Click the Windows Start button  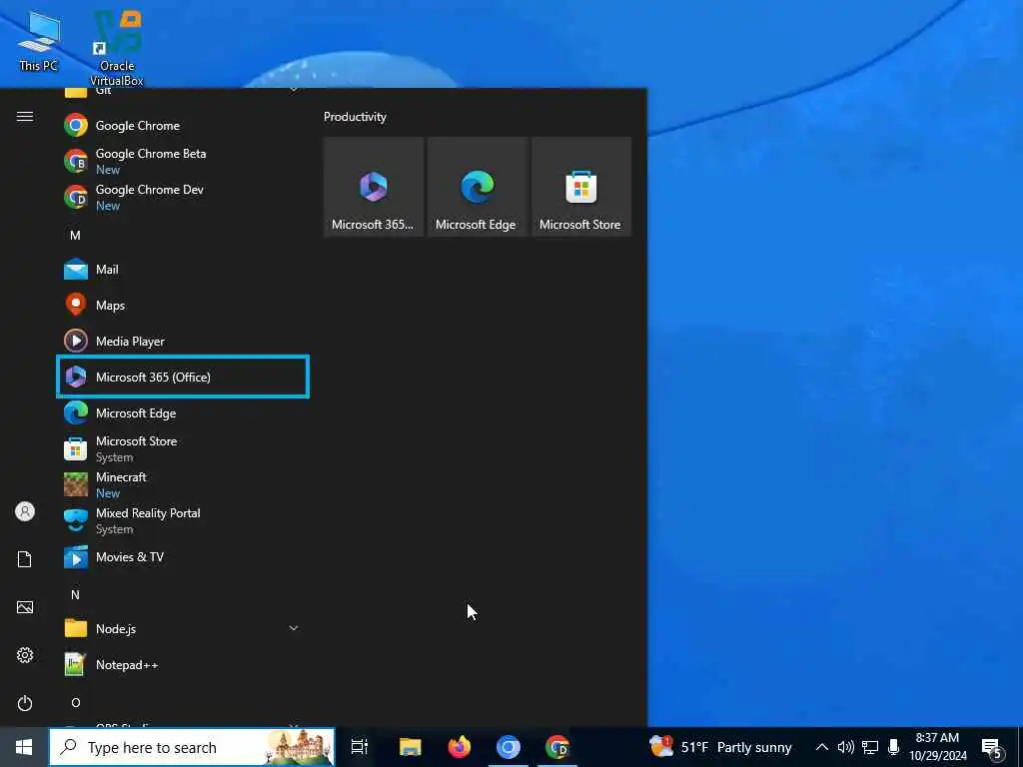(24, 747)
